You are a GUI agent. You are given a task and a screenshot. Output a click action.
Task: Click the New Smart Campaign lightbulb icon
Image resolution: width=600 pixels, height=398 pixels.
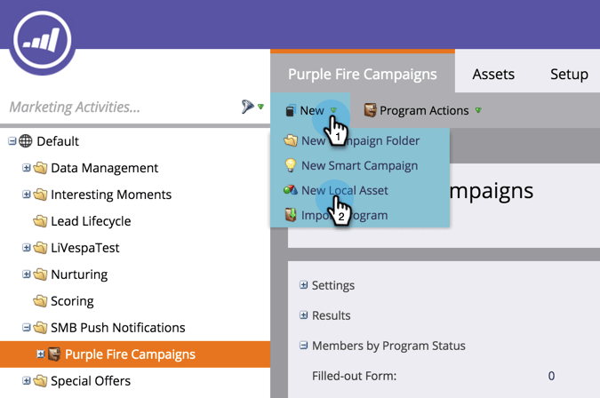coord(291,165)
